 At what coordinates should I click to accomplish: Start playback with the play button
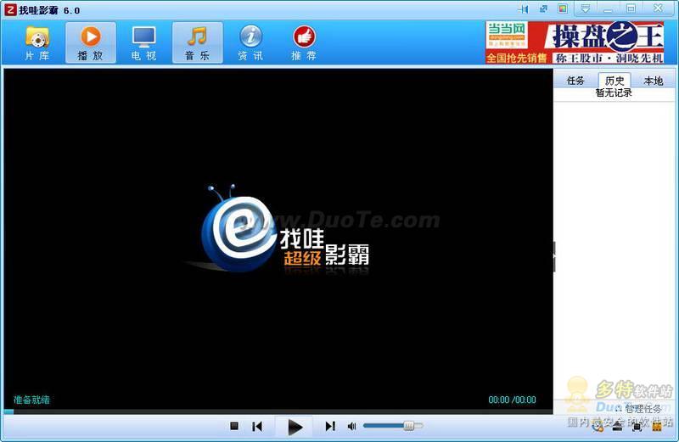click(295, 428)
